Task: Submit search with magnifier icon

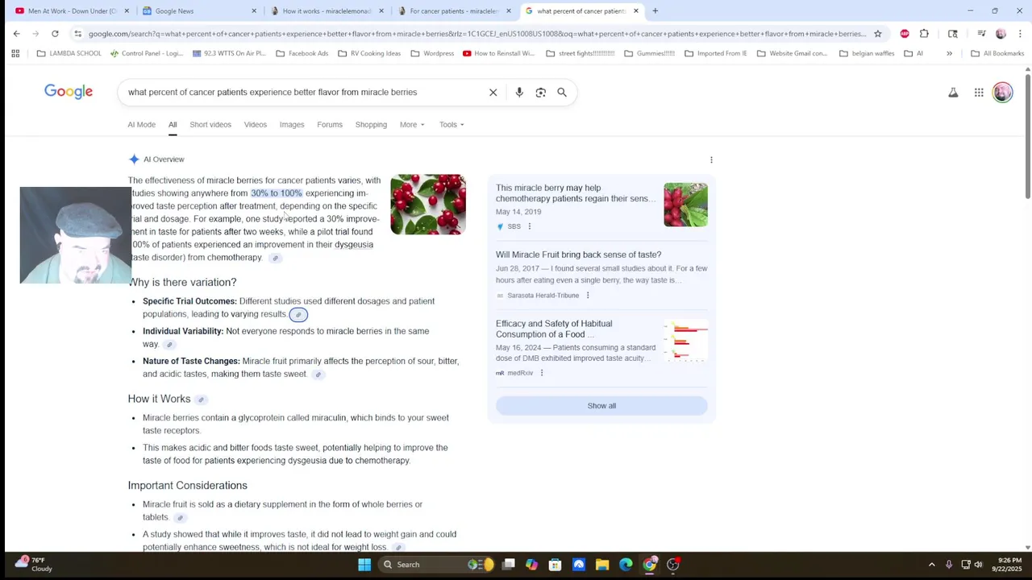Action: (562, 92)
